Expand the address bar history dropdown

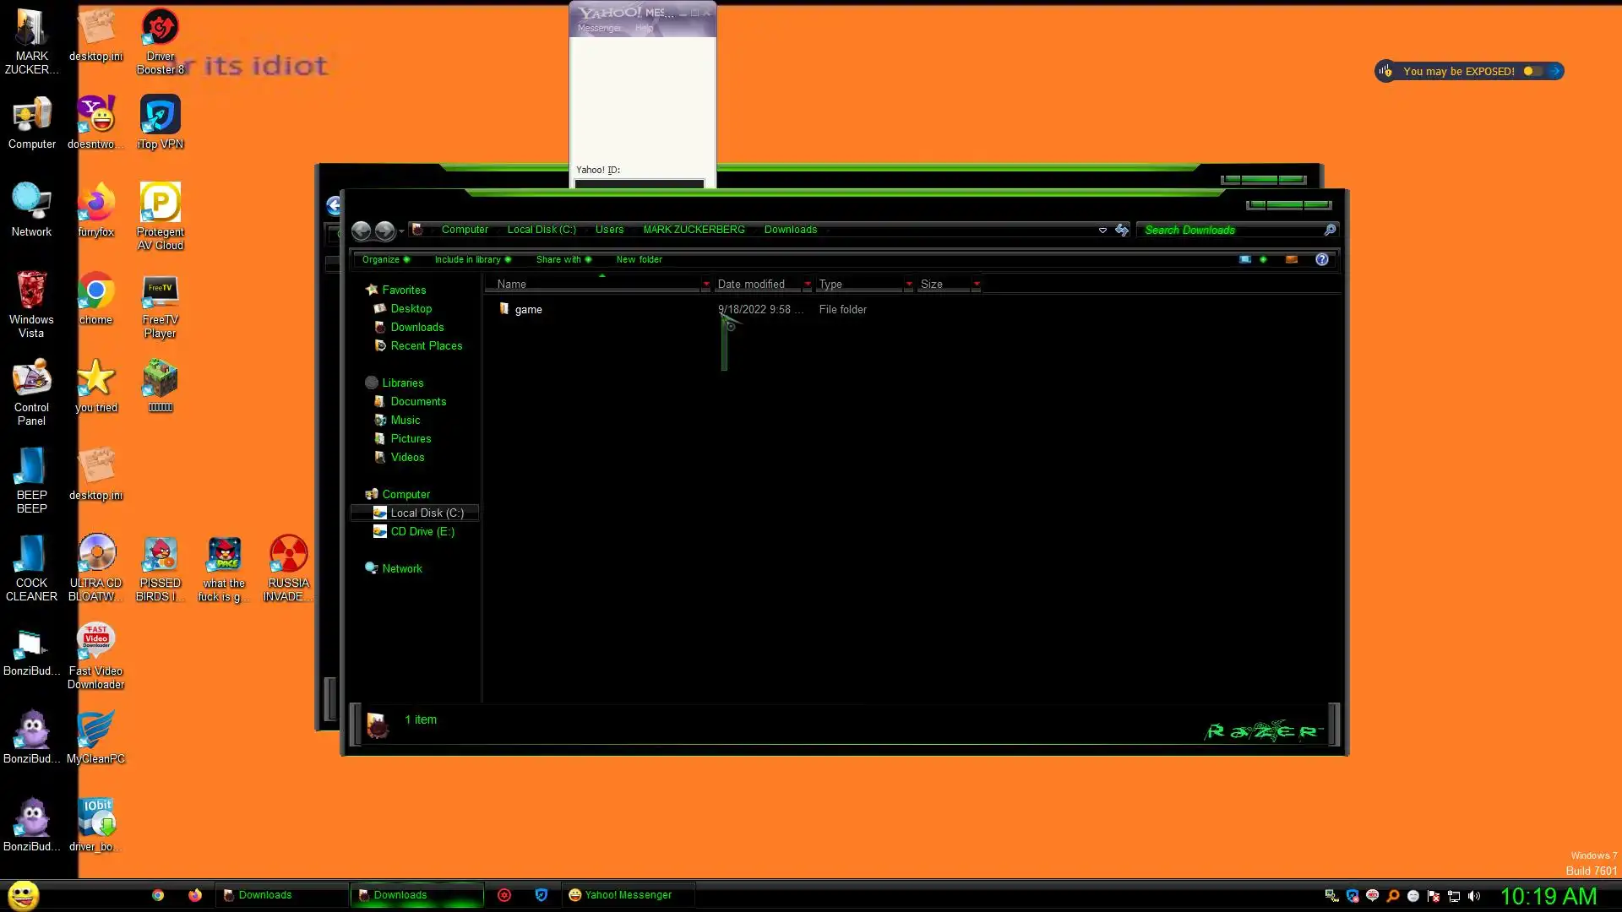[x=1102, y=230]
